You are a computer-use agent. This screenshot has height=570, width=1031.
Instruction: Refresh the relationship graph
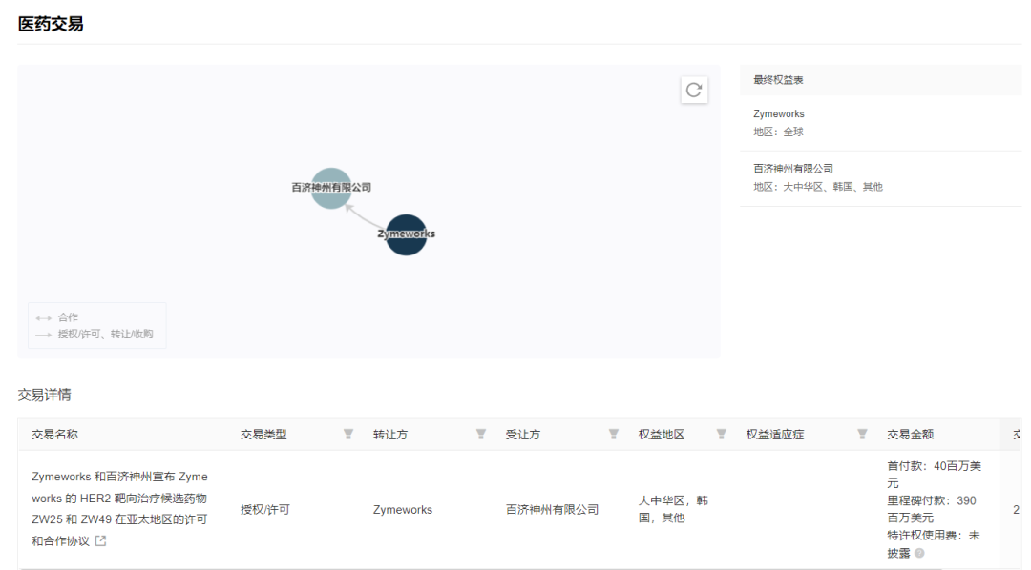(695, 90)
